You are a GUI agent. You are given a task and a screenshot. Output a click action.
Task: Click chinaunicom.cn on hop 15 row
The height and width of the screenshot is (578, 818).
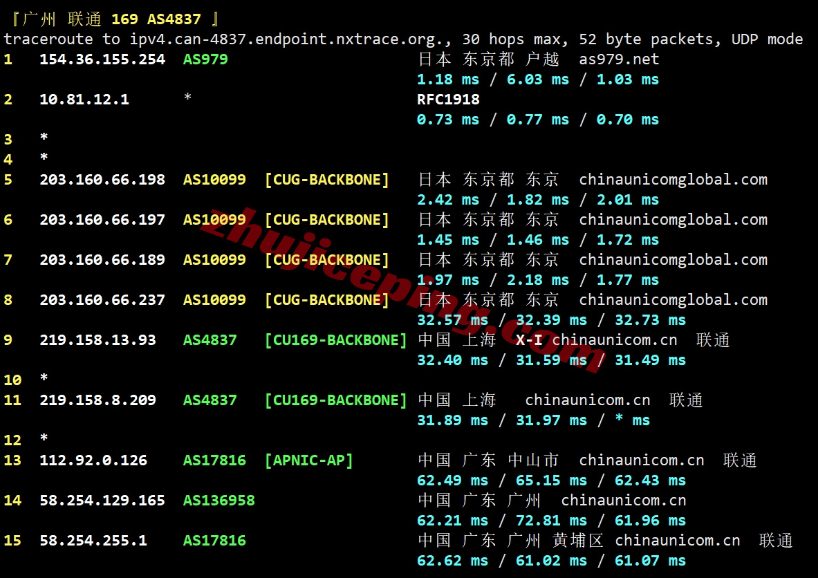click(677, 541)
